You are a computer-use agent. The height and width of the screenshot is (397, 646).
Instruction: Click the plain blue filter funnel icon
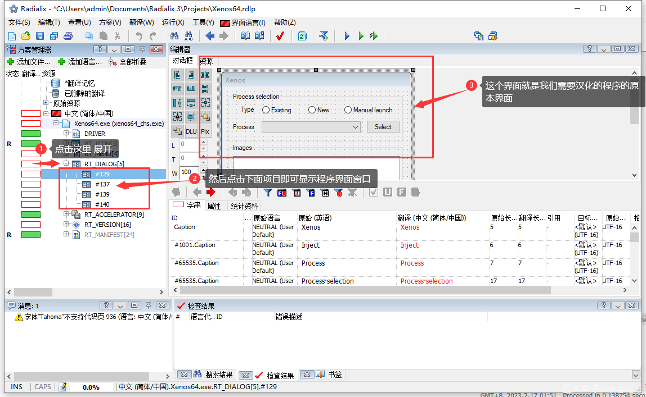click(x=268, y=193)
